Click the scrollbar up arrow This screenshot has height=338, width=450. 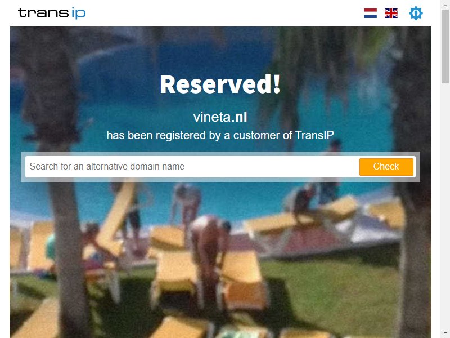445,3
